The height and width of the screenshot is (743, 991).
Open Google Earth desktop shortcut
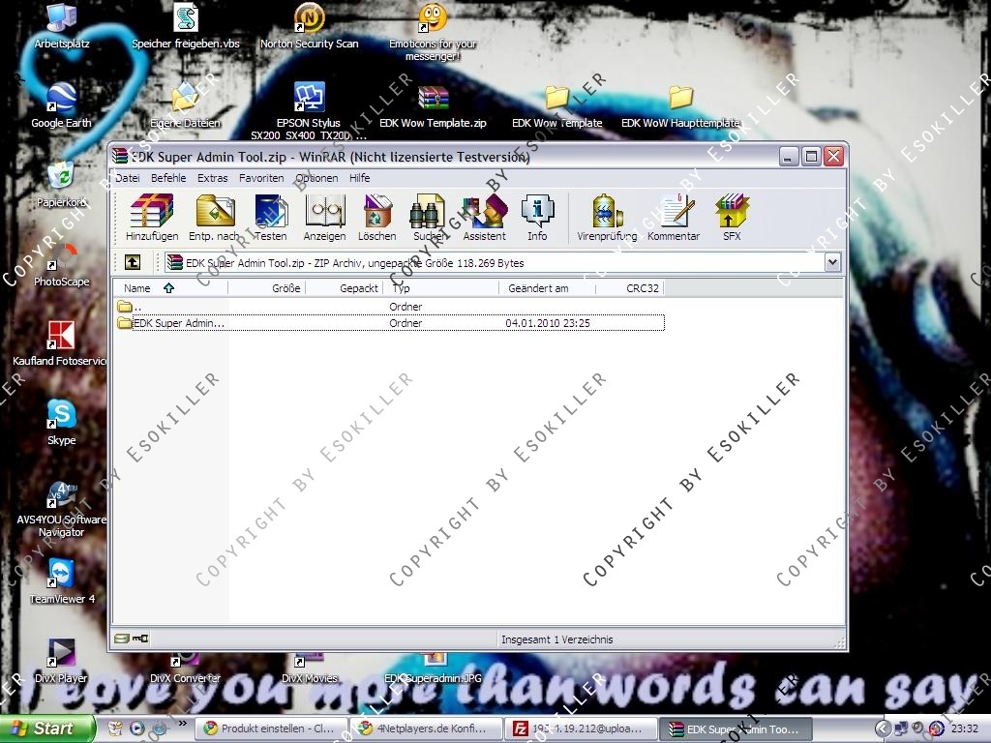(61, 105)
